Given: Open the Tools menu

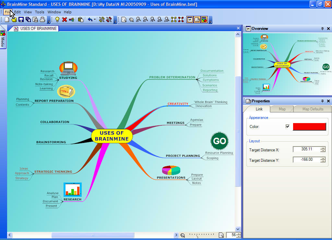Looking at the screenshot, I should [40, 12].
